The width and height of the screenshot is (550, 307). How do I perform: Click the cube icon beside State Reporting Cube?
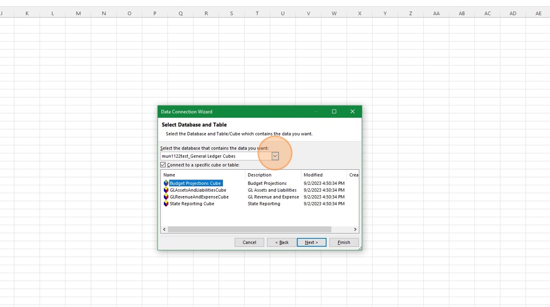[166, 204]
